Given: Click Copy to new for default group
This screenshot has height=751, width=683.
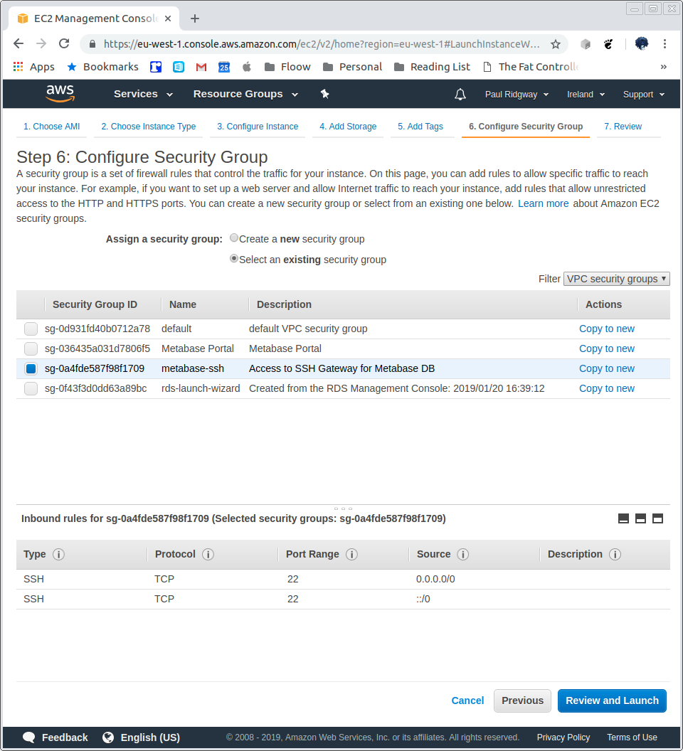Looking at the screenshot, I should coord(606,329).
